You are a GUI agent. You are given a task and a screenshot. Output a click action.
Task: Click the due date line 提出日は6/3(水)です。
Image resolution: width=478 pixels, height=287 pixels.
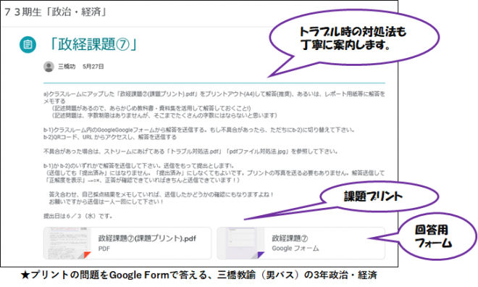click(78, 216)
